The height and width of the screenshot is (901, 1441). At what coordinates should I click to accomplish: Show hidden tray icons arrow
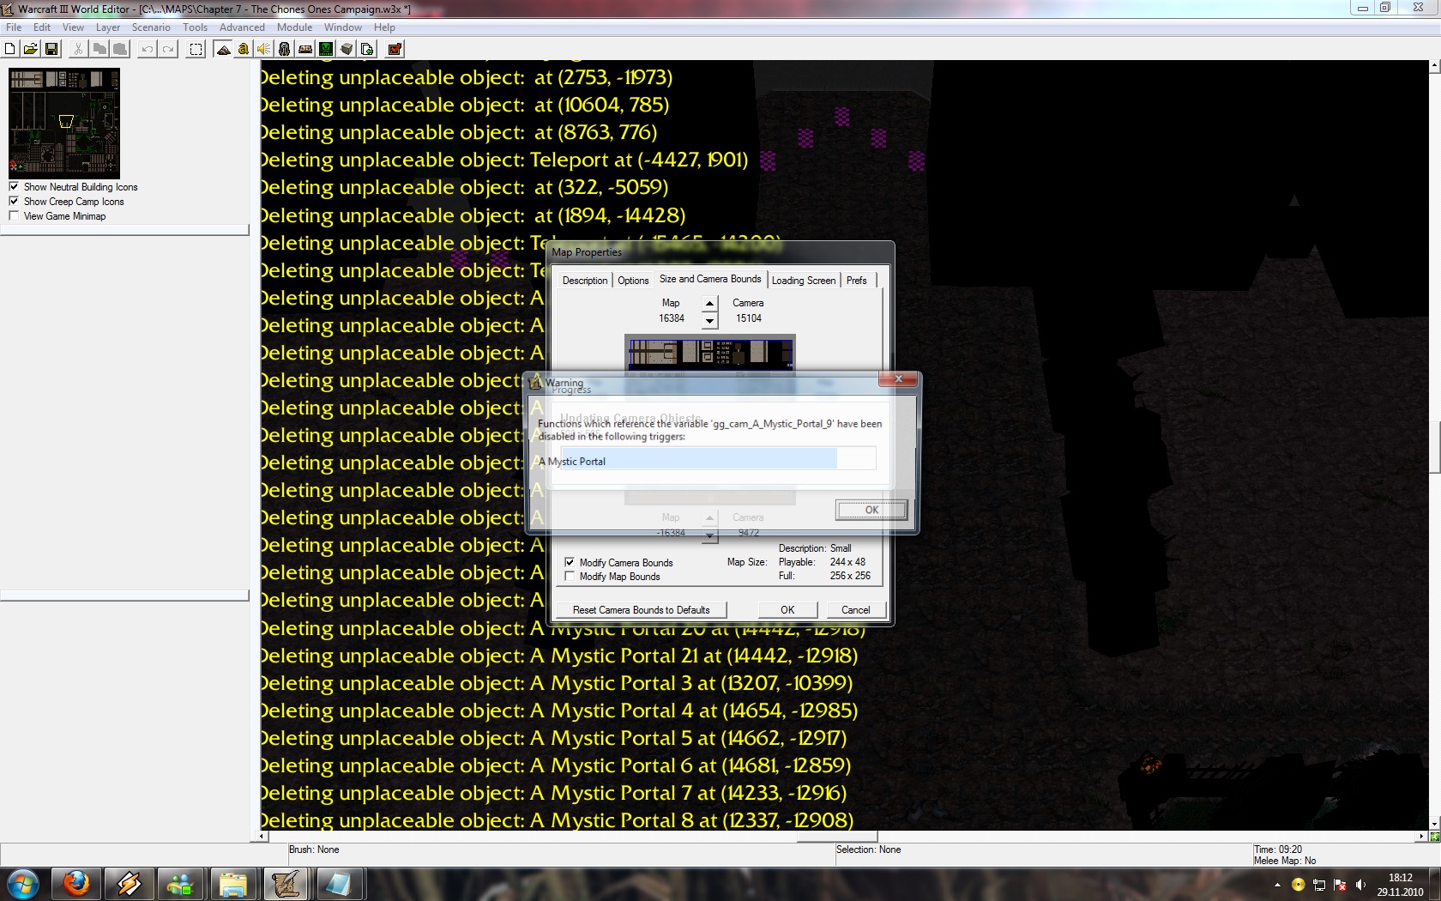[1277, 885]
